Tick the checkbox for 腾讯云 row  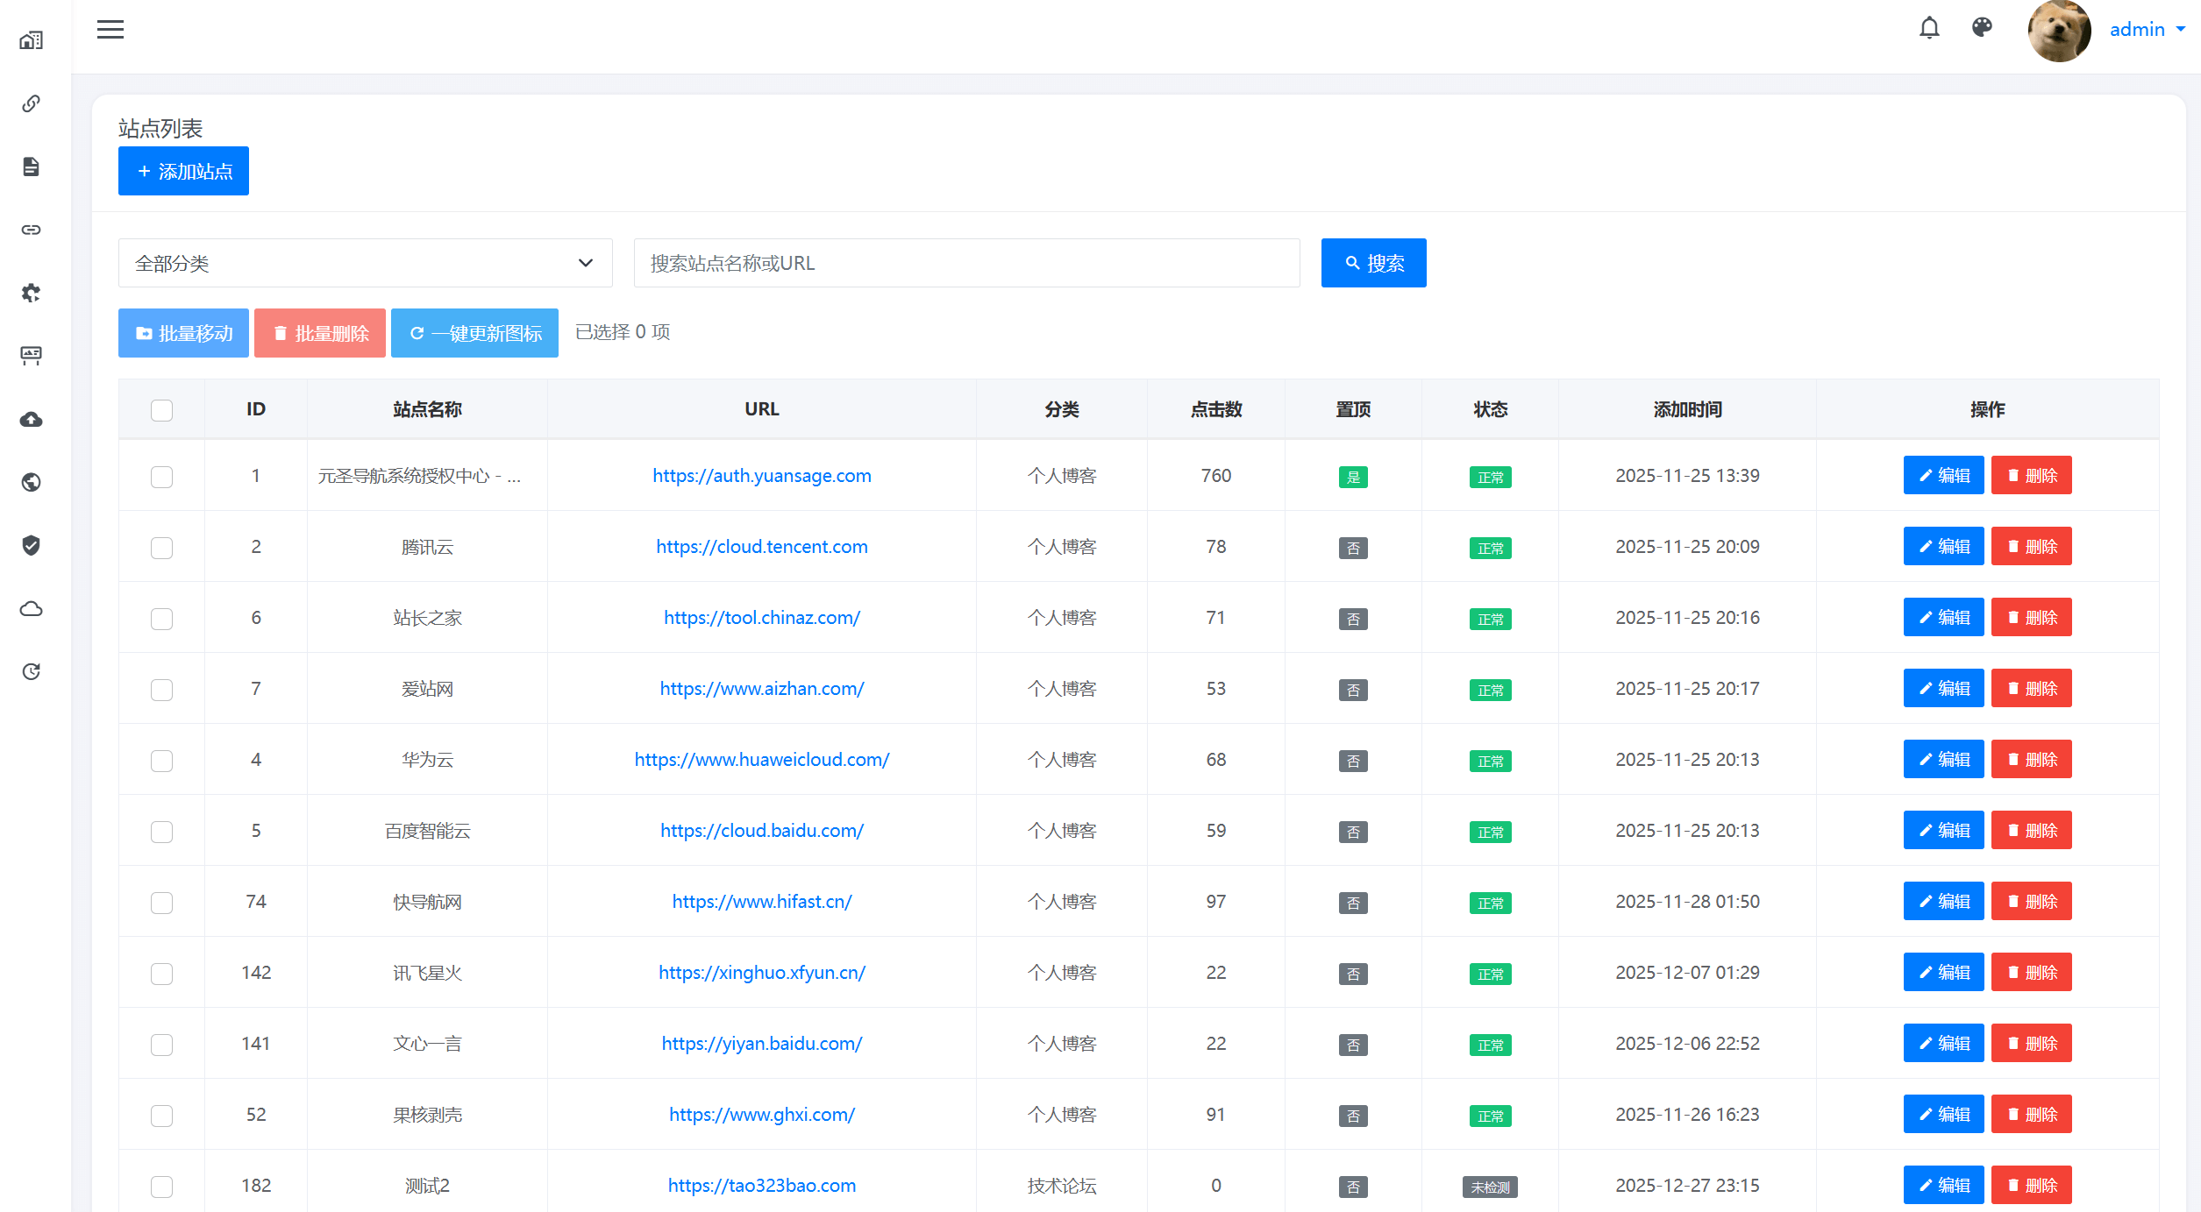click(161, 548)
